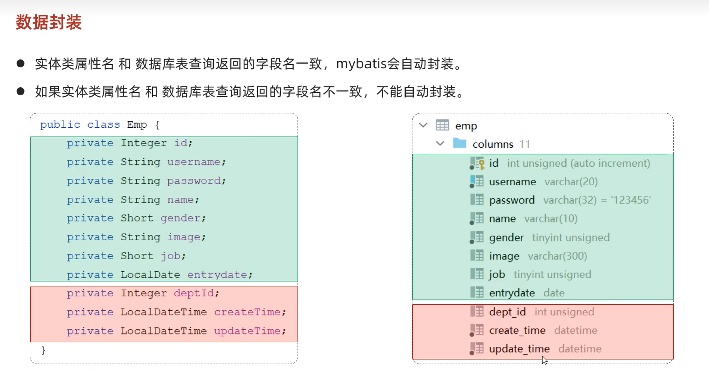The height and width of the screenshot is (372, 709).
Task: Select the password column name
Action: [x=512, y=200]
